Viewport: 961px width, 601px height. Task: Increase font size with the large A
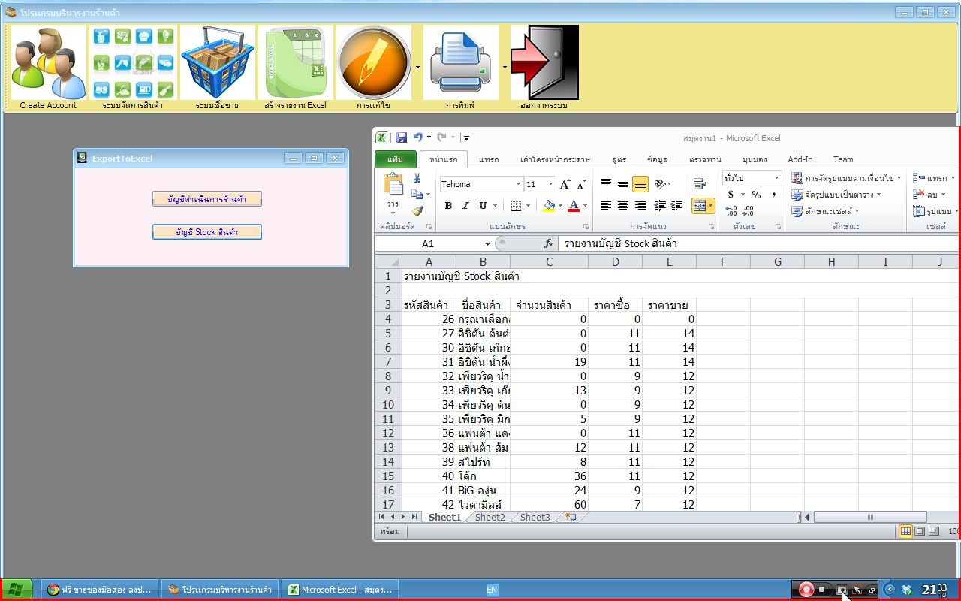pos(565,184)
